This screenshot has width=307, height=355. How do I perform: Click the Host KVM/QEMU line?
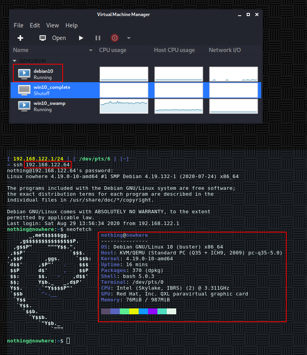click(x=191, y=253)
